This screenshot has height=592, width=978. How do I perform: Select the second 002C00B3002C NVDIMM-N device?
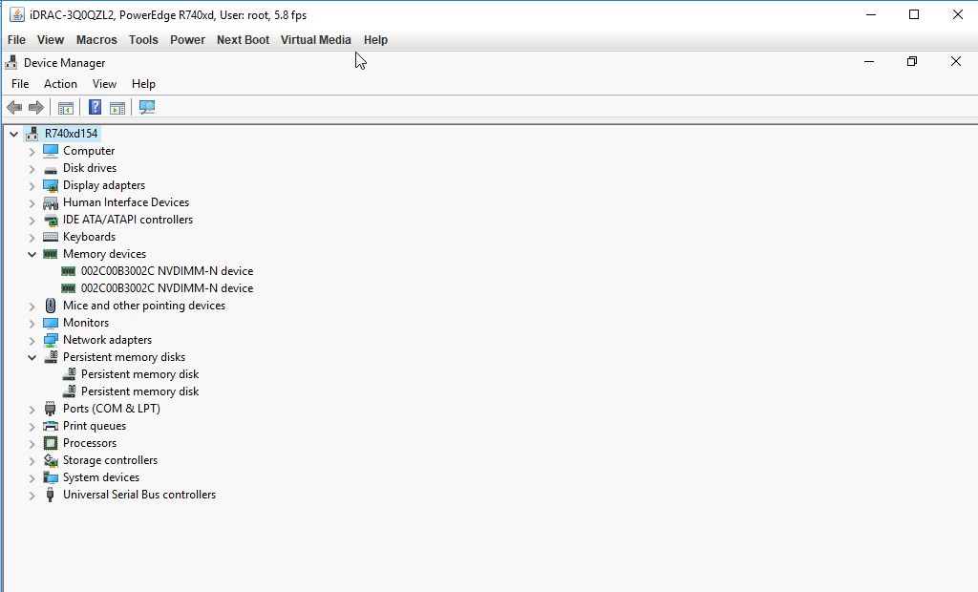pos(167,288)
